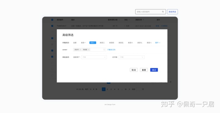Click 订阅警报 link in TradeCode 0 row
The height and width of the screenshot is (113, 220).
[164, 26]
